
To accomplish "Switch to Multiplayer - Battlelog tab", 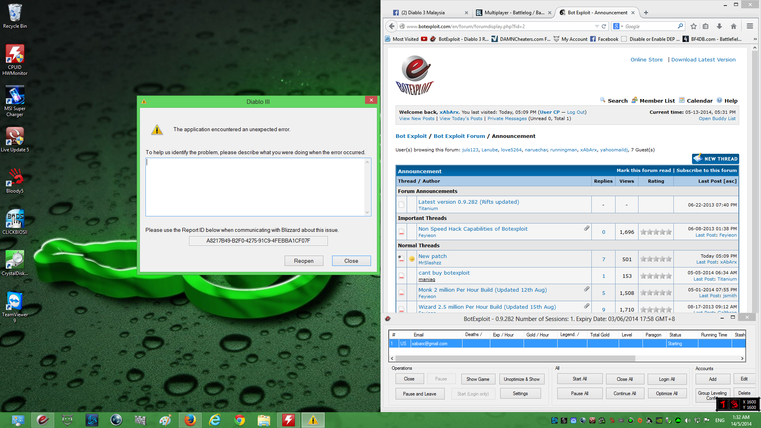I will tap(513, 13).
